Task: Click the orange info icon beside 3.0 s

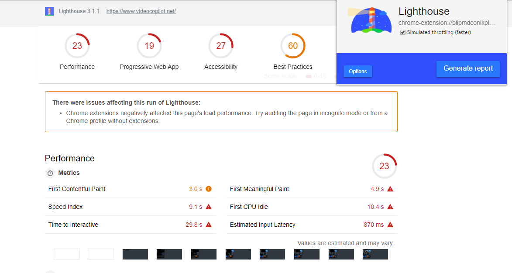Action: (x=209, y=189)
